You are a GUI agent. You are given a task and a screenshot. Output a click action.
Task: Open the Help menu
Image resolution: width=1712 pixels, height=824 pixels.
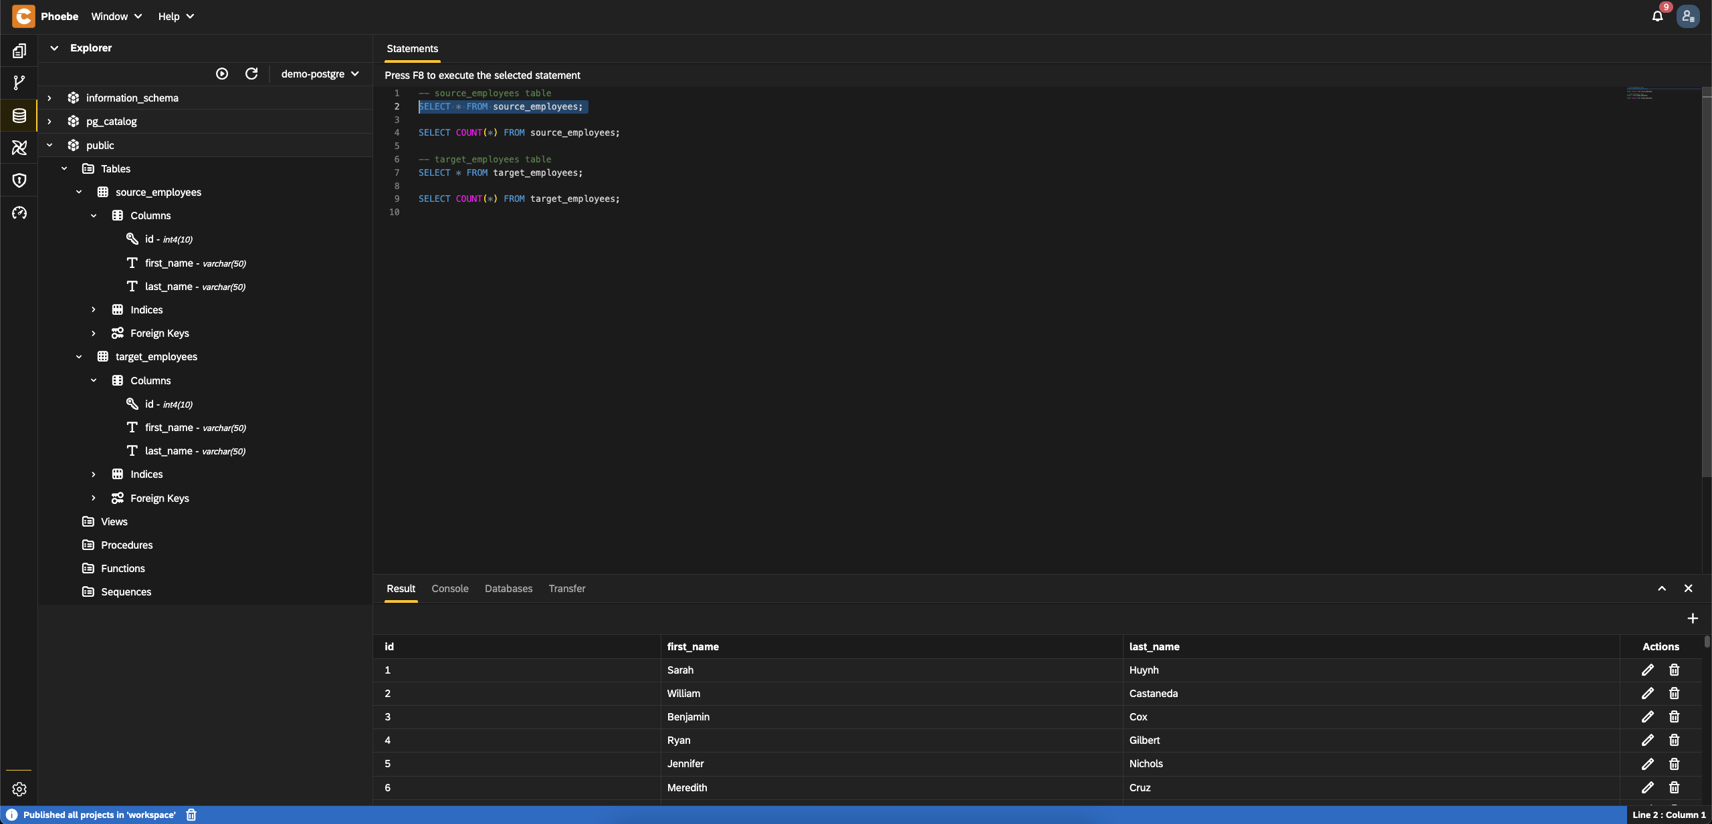click(x=175, y=16)
